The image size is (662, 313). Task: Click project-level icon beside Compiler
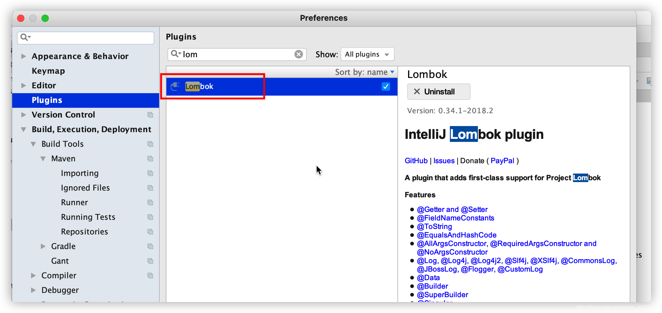click(150, 276)
